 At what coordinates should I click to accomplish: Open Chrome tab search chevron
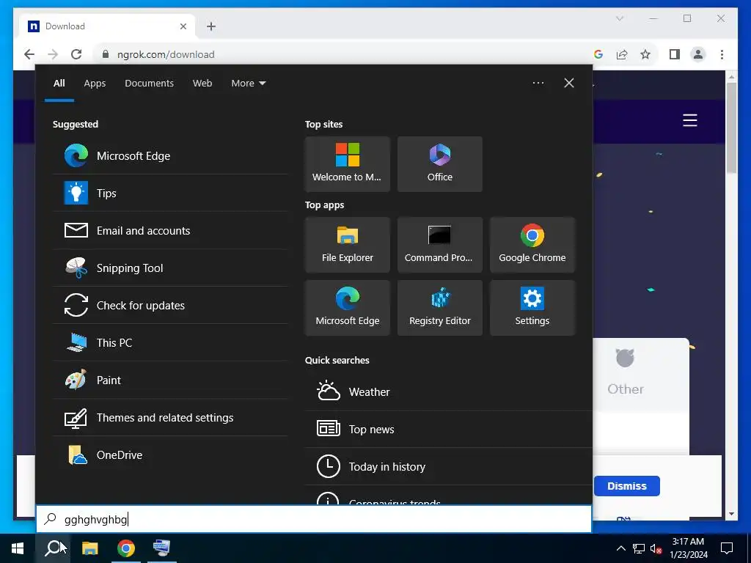tap(619, 18)
